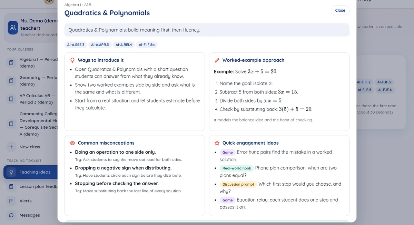The height and width of the screenshot is (225, 414).
Task: Click the Game badge next to Error hunt
Action: 228,152
